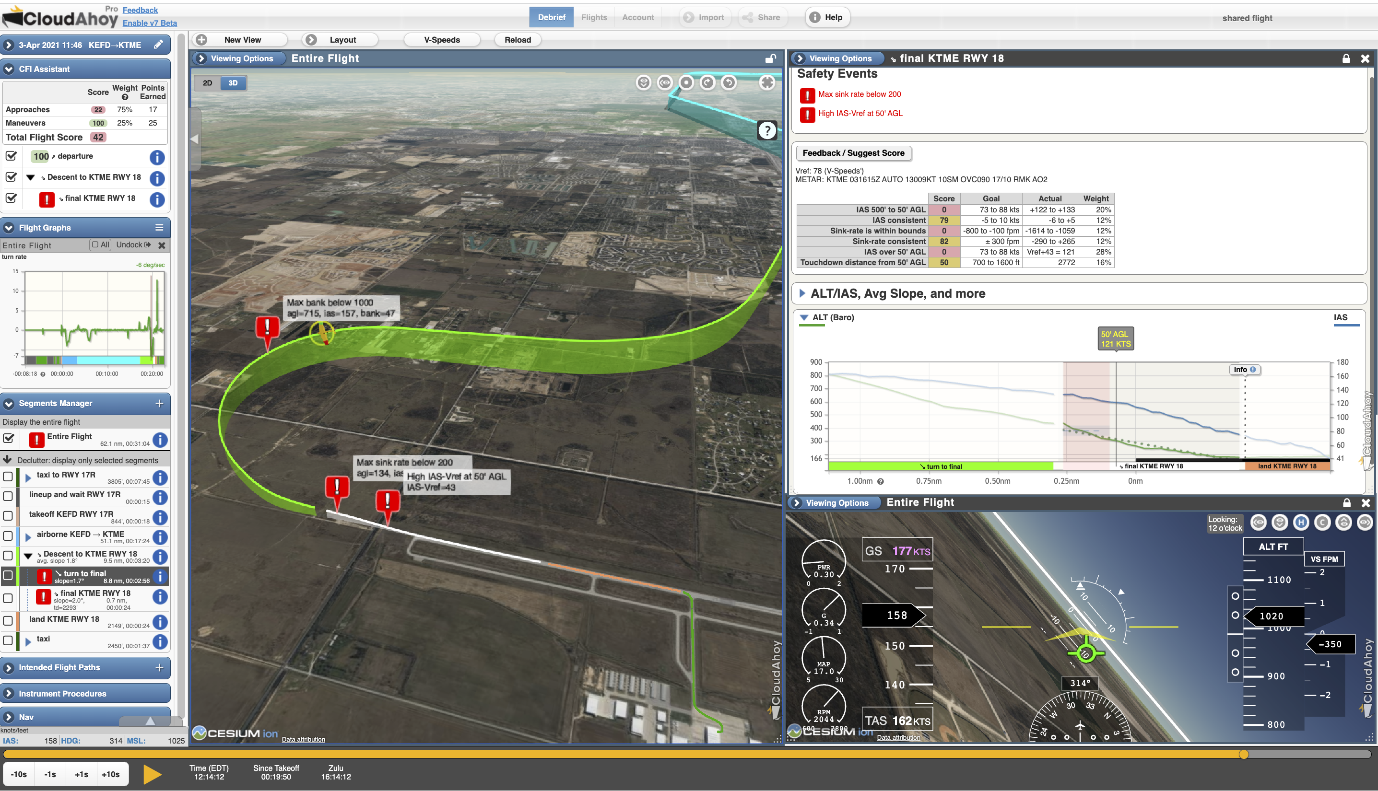This screenshot has width=1378, height=791.
Task: Open info for taxi to RWY 17R segment
Action: pos(160,478)
